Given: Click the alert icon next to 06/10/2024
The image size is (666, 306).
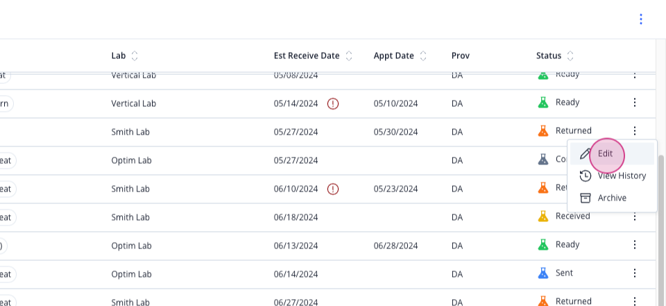Looking at the screenshot, I should tap(333, 189).
